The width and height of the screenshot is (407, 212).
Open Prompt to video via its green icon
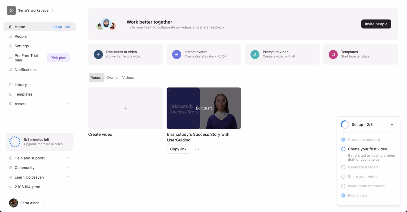255,54
